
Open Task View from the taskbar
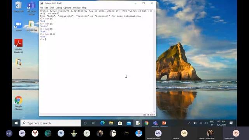pyautogui.click(x=93, y=123)
